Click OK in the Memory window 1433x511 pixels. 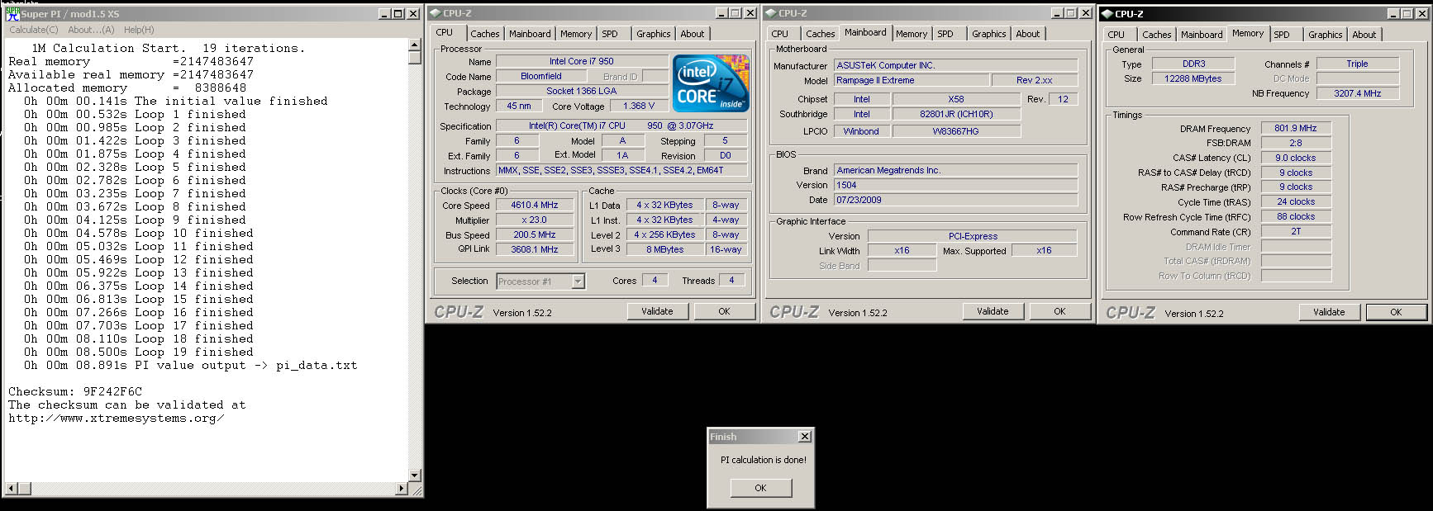pyautogui.click(x=1396, y=312)
